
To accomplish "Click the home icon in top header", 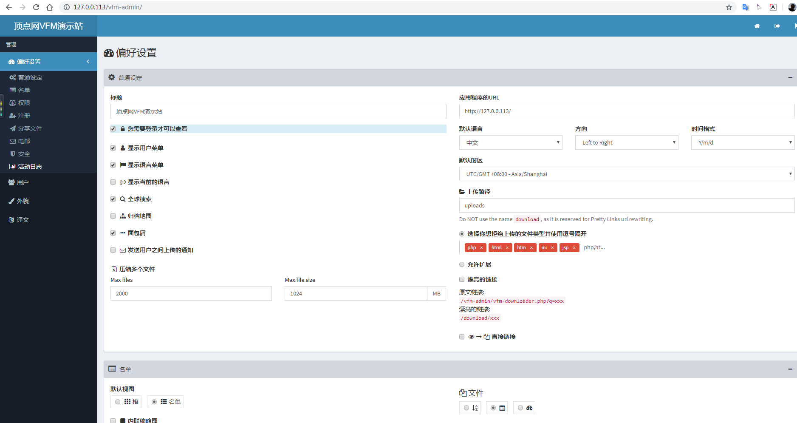I will coord(757,26).
